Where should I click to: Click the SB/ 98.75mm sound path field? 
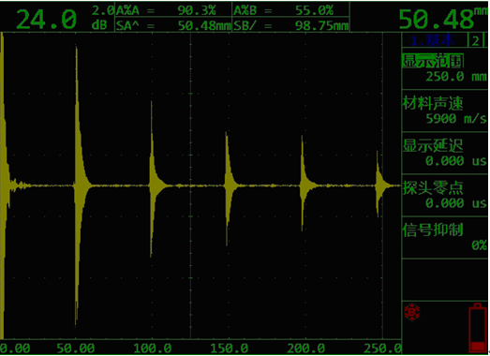coord(290,25)
